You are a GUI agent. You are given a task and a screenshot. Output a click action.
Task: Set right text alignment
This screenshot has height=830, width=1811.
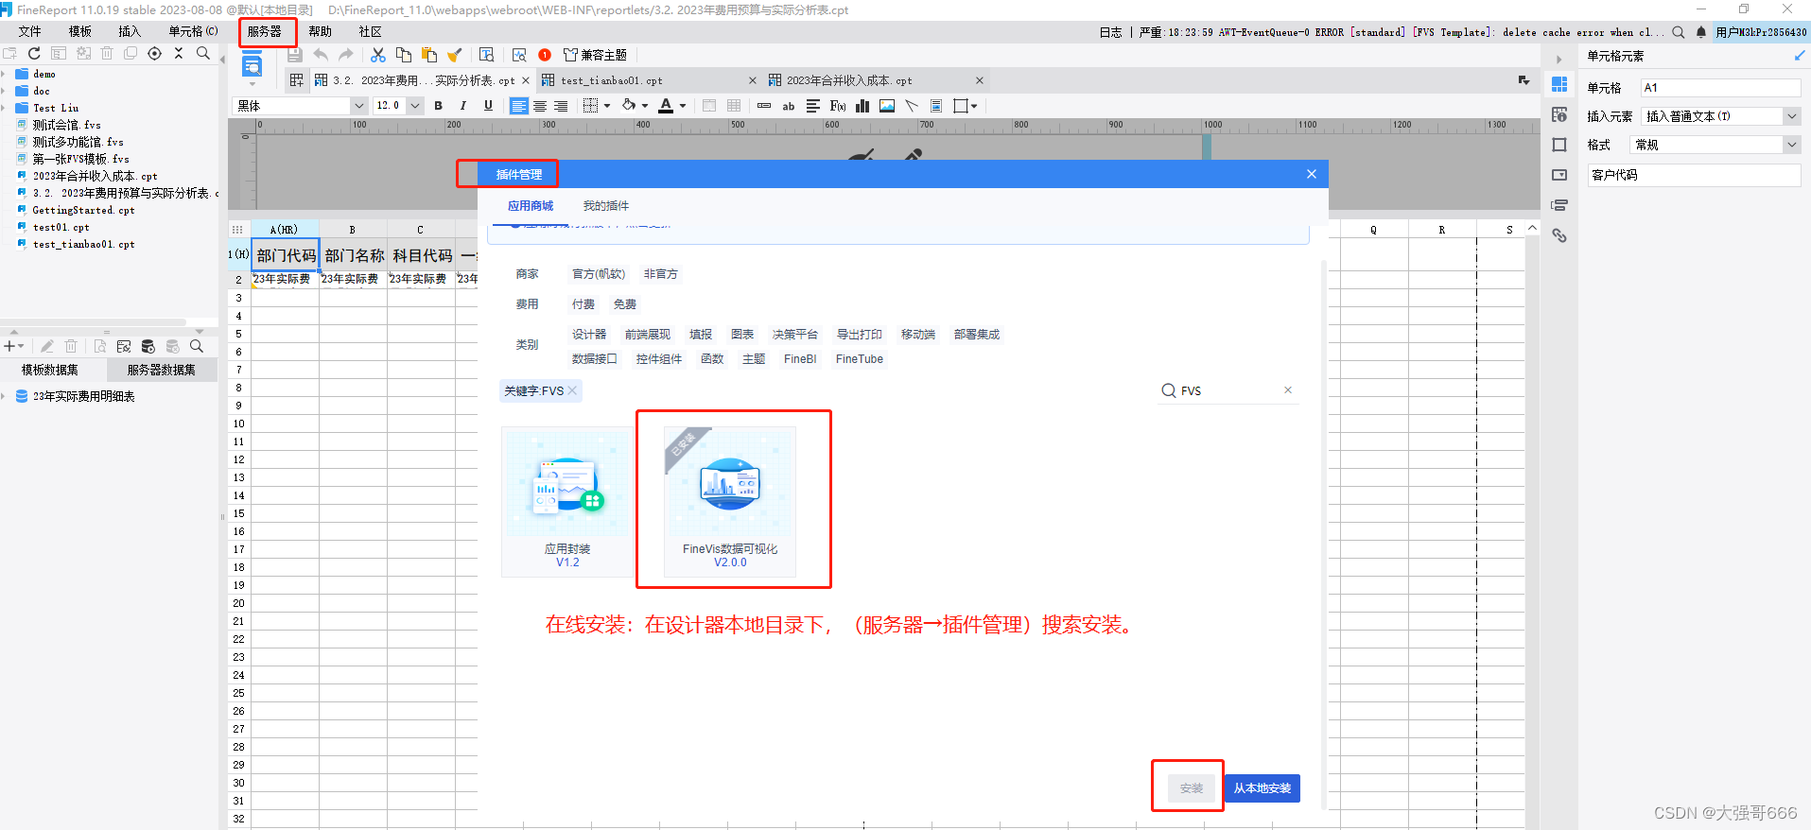pos(561,106)
